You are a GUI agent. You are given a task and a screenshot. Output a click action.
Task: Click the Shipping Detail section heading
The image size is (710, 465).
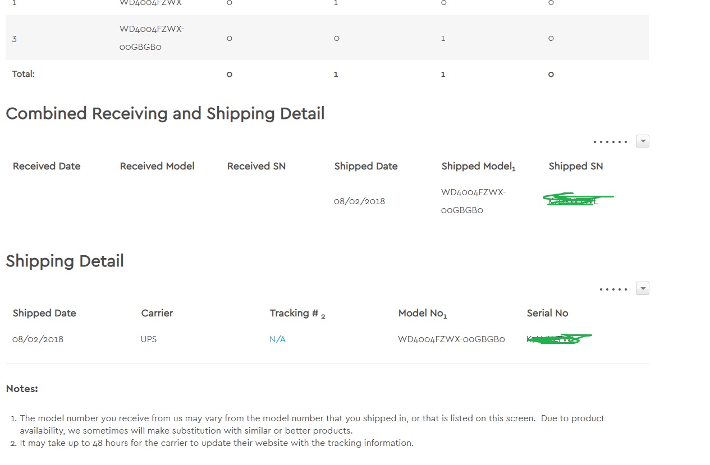pyautogui.click(x=65, y=261)
